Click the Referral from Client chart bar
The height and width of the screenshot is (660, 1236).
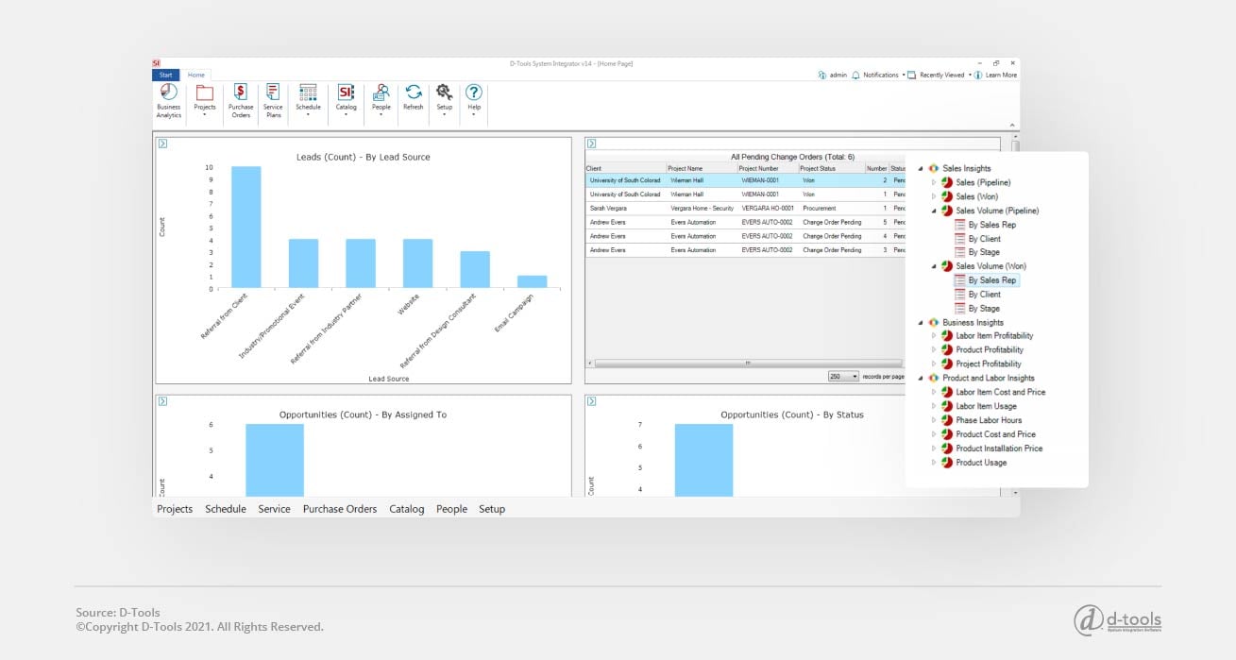tap(246, 228)
